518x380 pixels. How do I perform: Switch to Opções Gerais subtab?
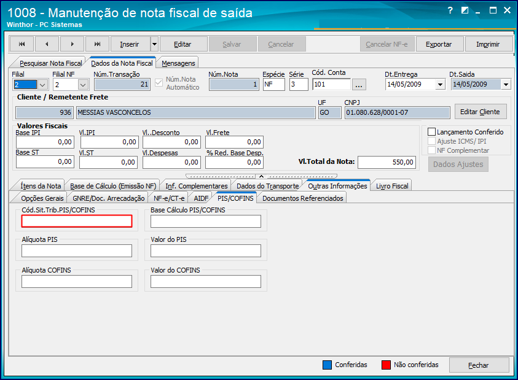(42, 198)
